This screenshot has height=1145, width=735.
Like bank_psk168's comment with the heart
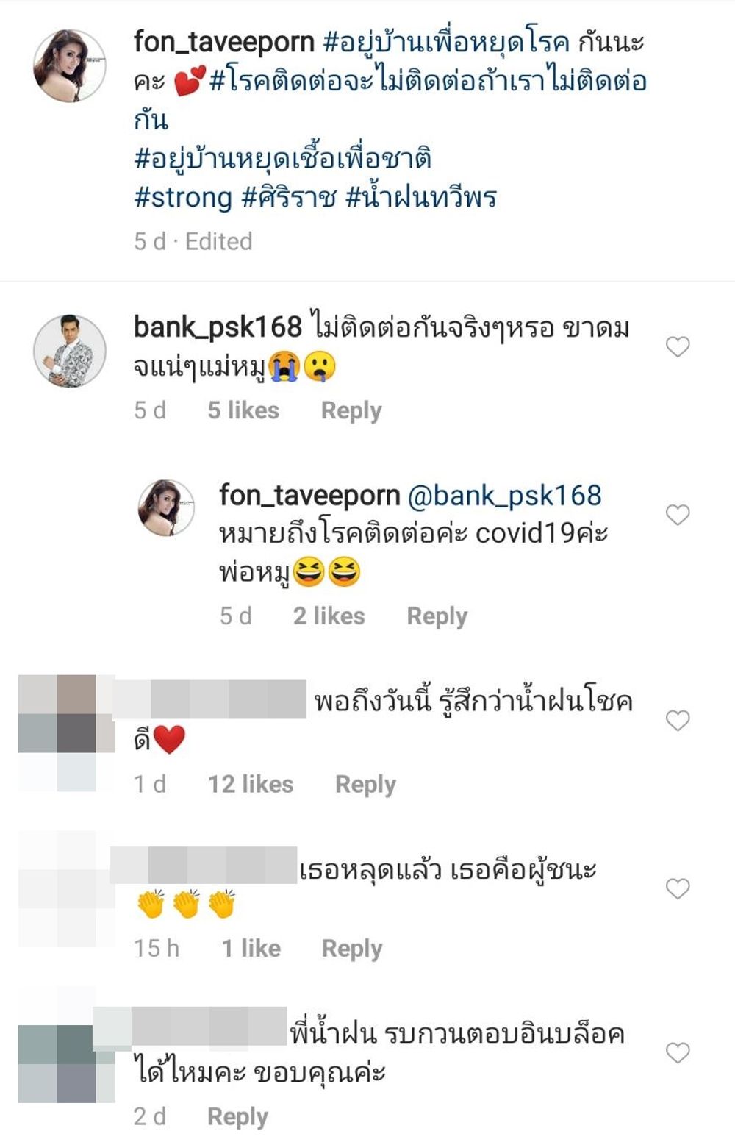click(x=678, y=346)
